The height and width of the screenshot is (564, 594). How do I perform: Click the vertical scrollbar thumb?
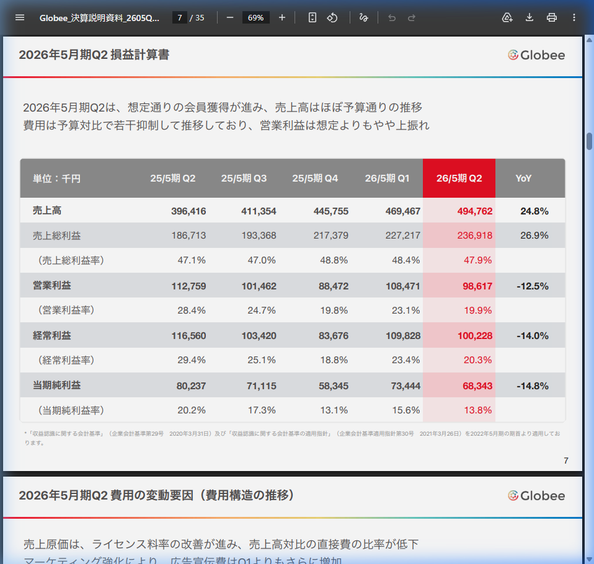(589, 141)
